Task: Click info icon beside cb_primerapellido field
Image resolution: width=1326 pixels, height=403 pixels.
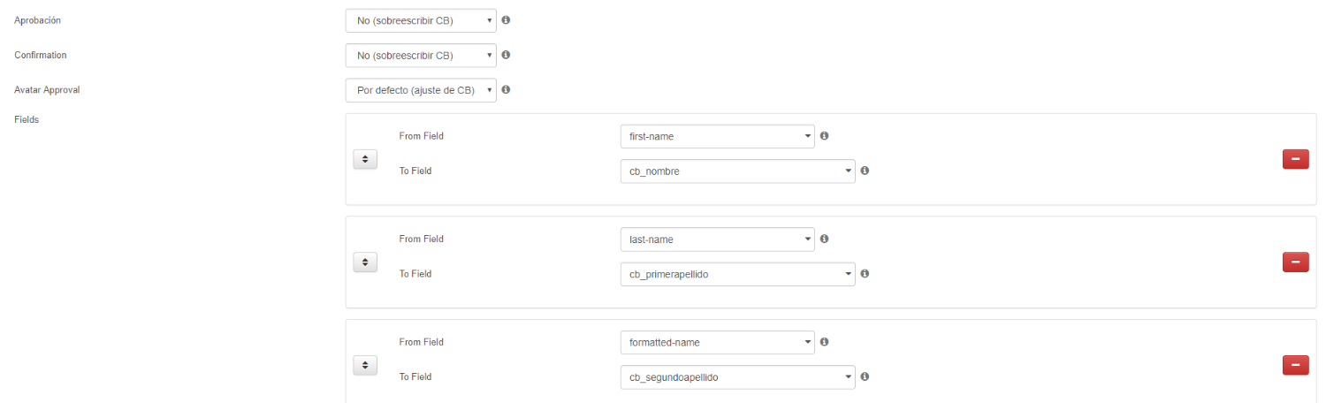Action: [865, 273]
